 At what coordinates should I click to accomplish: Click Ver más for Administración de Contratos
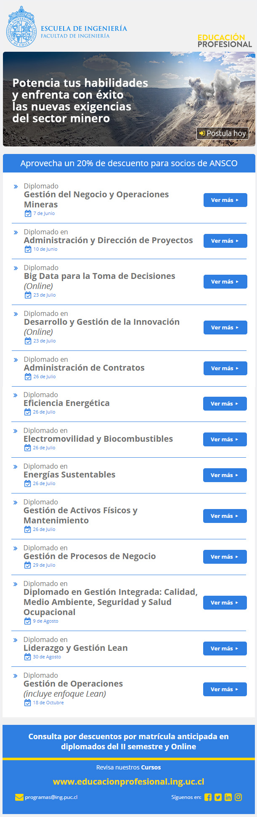pos(225,369)
